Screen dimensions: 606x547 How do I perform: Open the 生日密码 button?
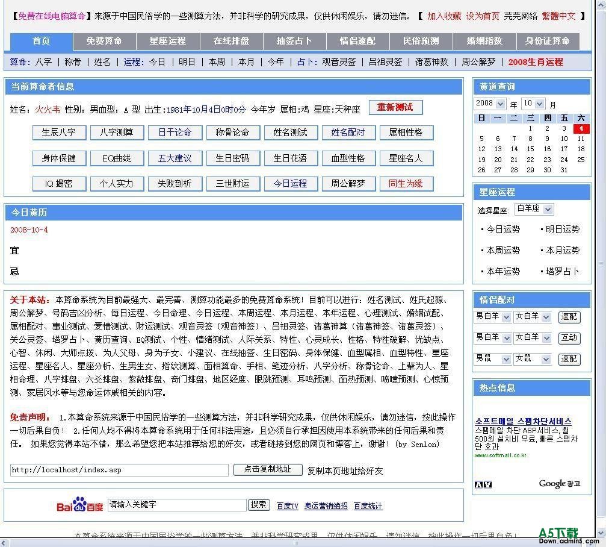233,158
